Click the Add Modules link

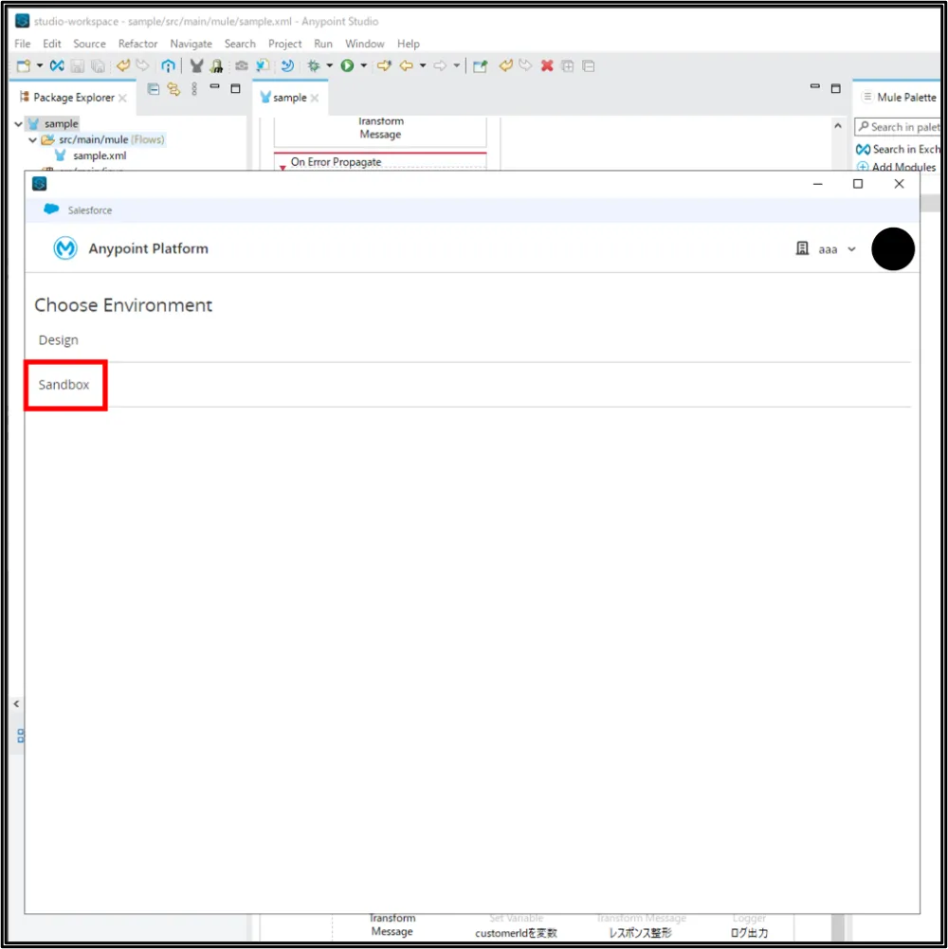coord(897,167)
